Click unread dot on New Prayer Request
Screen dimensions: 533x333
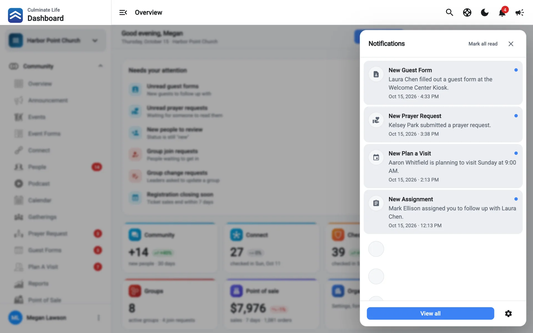click(x=516, y=116)
